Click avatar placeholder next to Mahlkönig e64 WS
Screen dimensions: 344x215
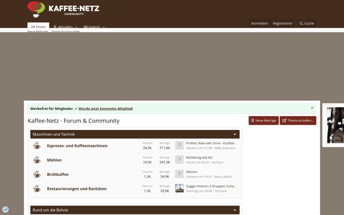pyautogui.click(x=179, y=160)
